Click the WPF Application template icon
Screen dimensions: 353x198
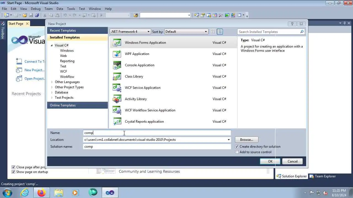(117, 54)
